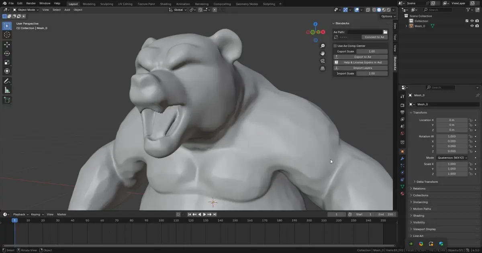
Task: Open Global transform orientation dropdown
Action: click(x=178, y=10)
